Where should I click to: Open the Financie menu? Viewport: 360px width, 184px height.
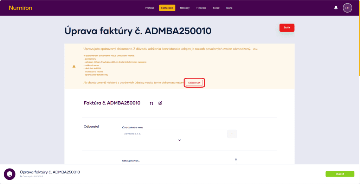pyautogui.click(x=201, y=8)
